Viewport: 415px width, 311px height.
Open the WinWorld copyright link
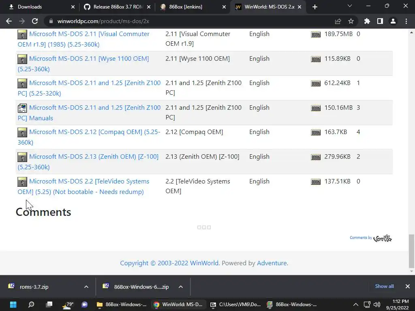(170, 263)
